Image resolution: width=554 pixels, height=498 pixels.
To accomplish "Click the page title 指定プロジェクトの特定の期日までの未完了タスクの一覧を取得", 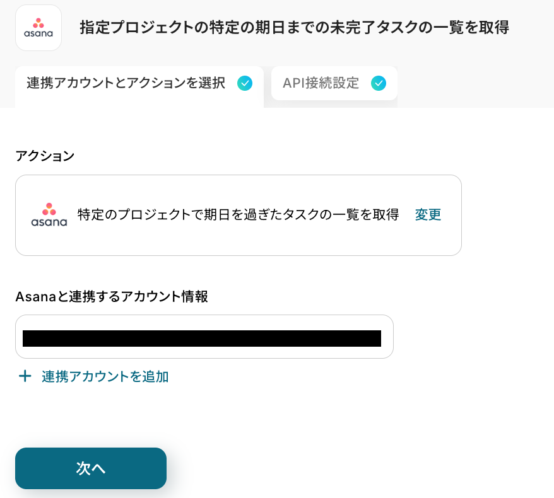I will click(294, 28).
